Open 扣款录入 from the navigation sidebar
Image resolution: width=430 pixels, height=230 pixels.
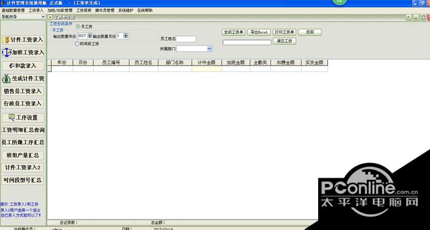click(x=23, y=66)
